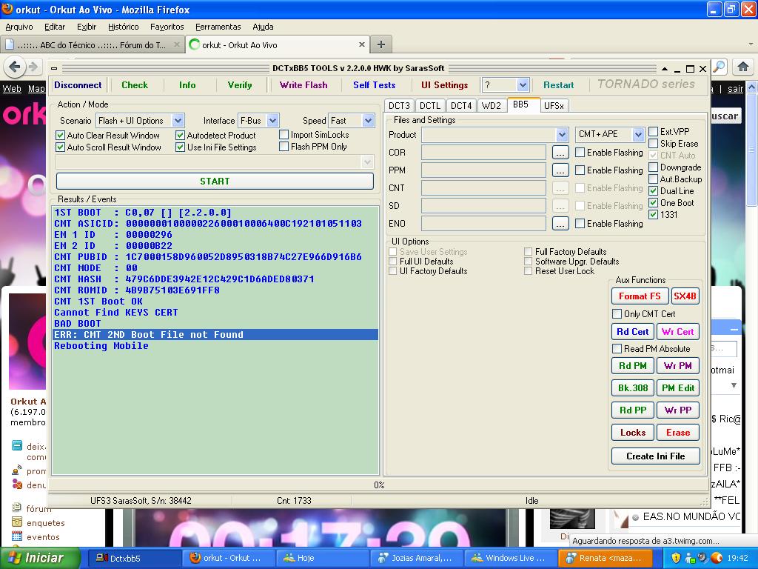
Task: Expand disabled dropdown above START button
Action: [x=367, y=162]
